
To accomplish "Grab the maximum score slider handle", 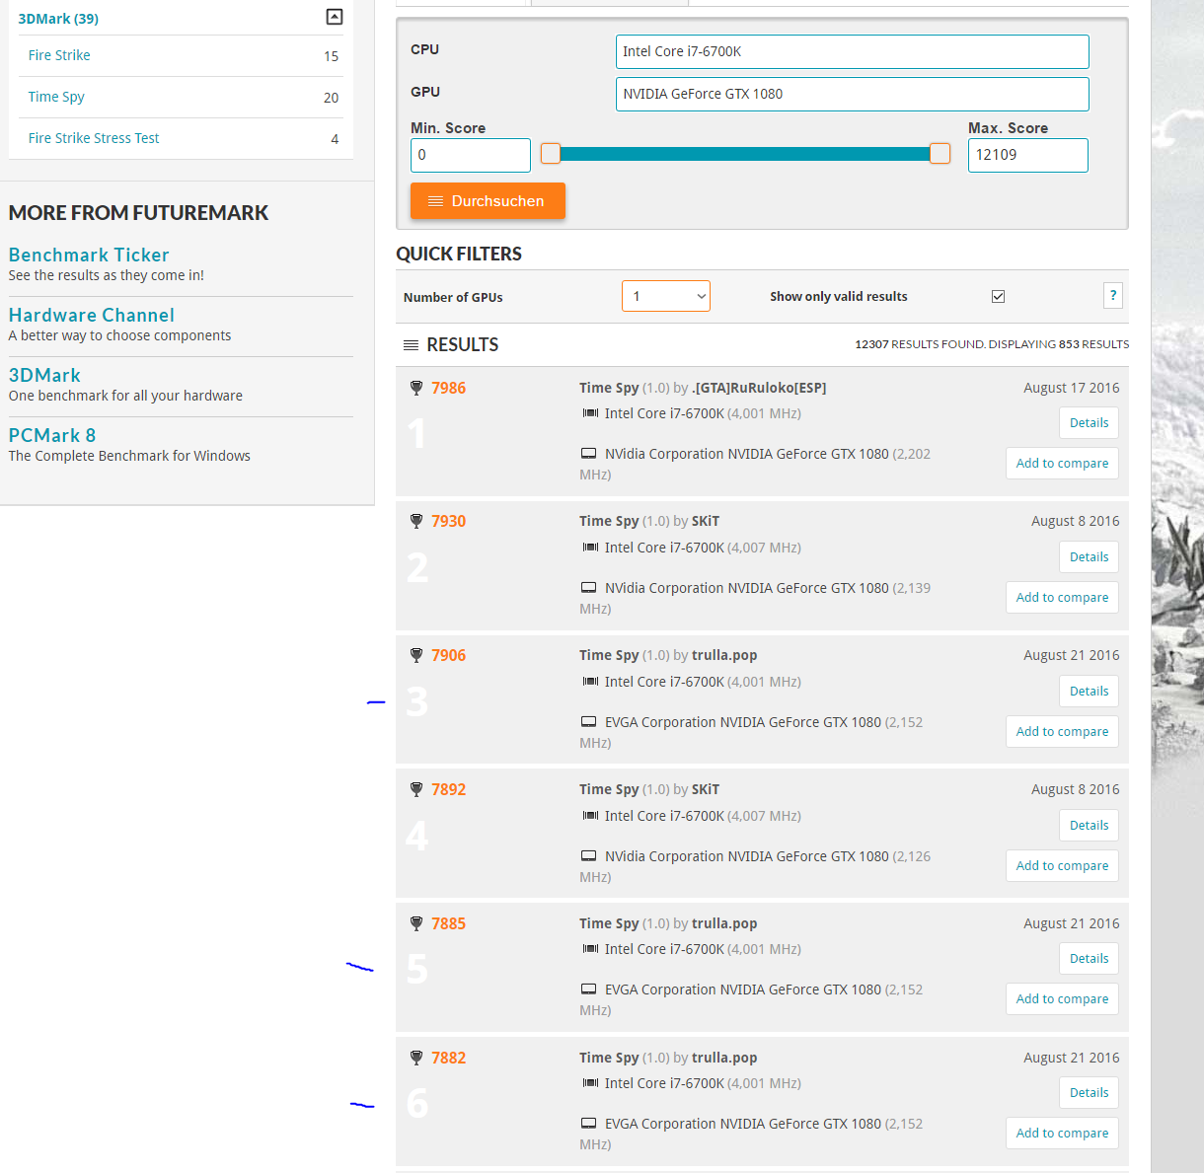I will pyautogui.click(x=940, y=153).
